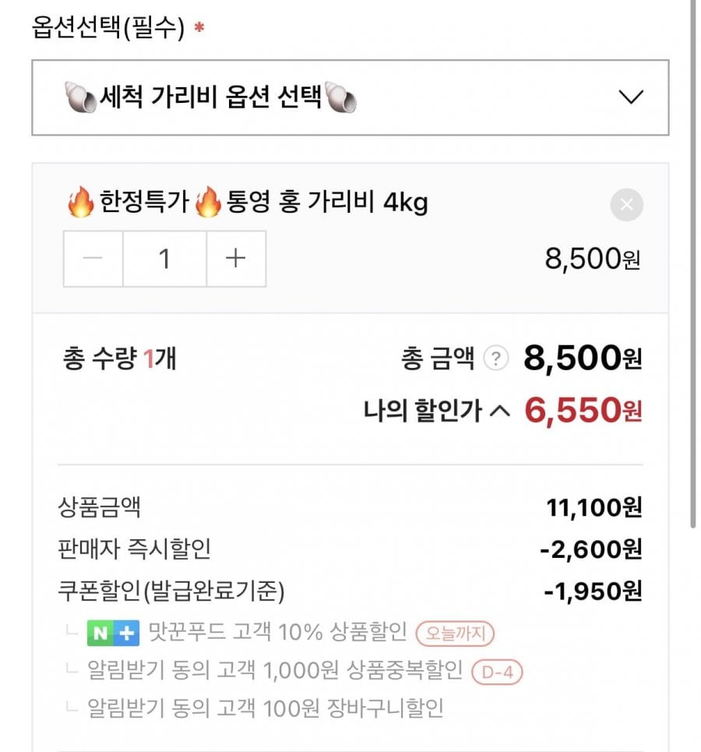Click the right shell icon in dropdown
The image size is (701, 752).
[x=340, y=99]
